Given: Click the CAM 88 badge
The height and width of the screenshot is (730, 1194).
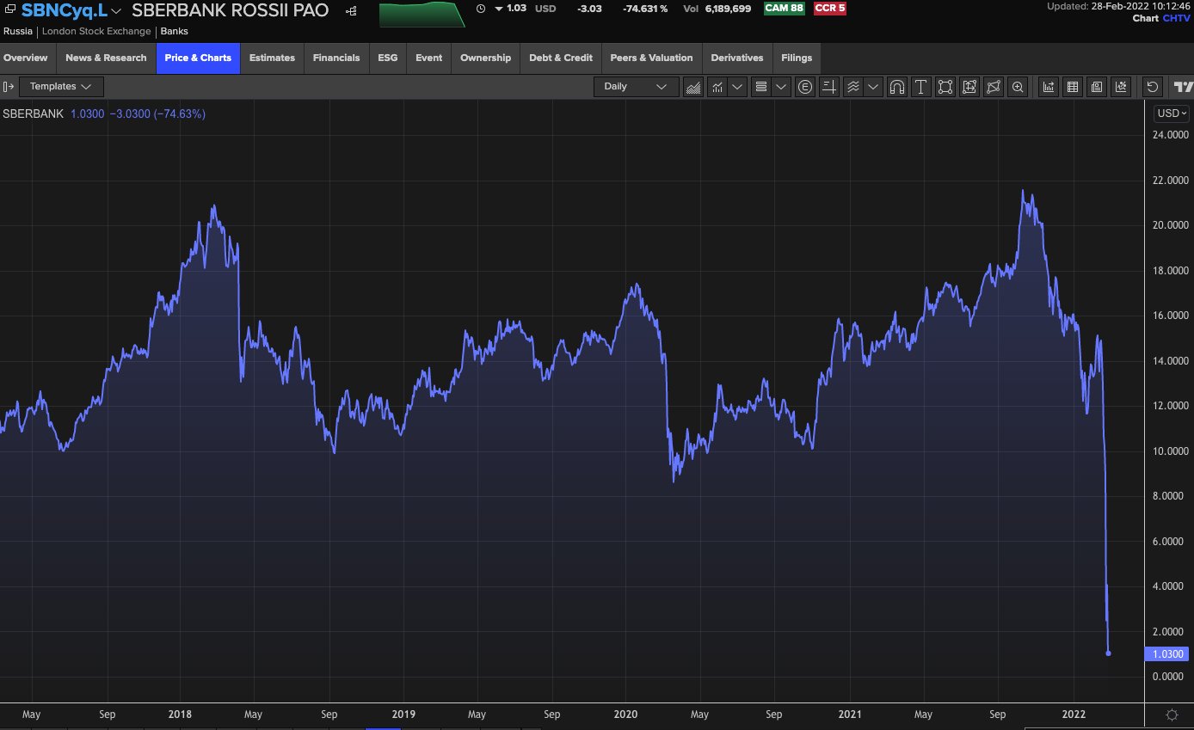Looking at the screenshot, I should (784, 9).
